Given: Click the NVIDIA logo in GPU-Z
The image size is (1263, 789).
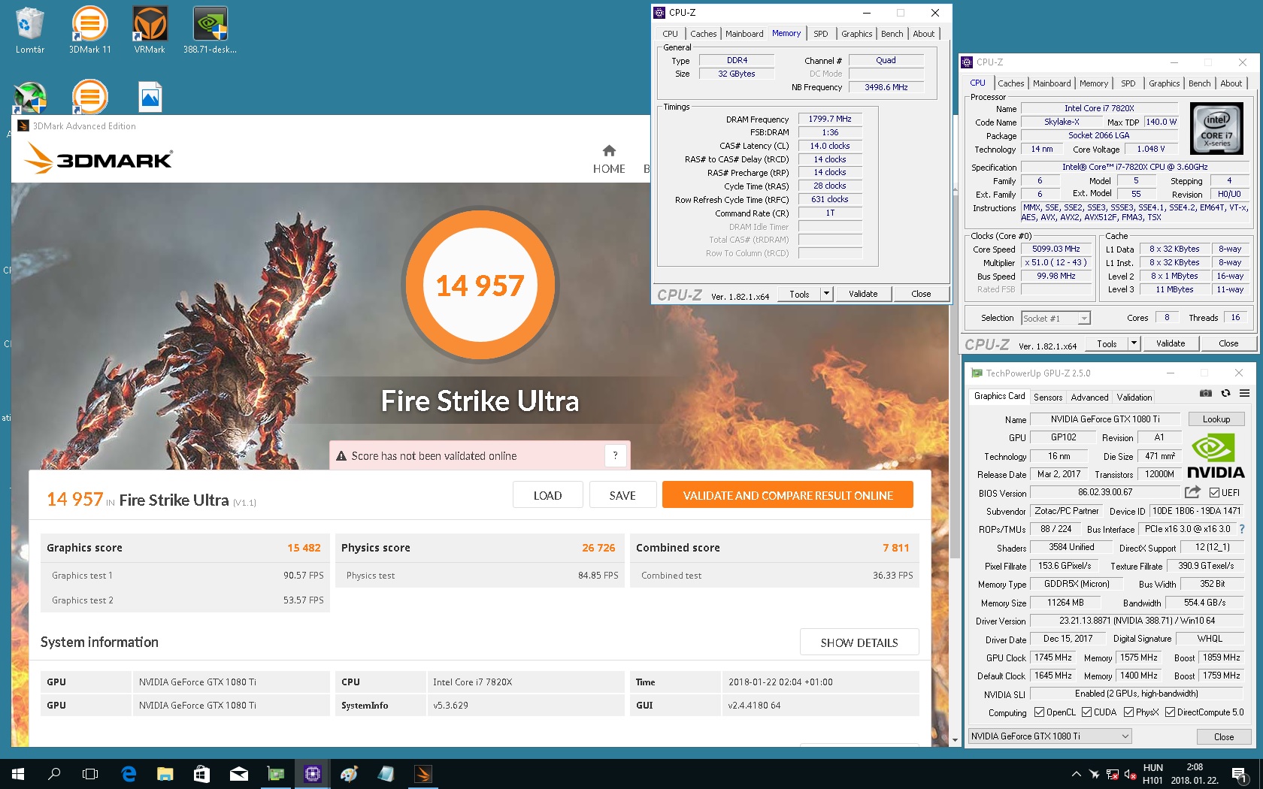Looking at the screenshot, I should click(1216, 456).
